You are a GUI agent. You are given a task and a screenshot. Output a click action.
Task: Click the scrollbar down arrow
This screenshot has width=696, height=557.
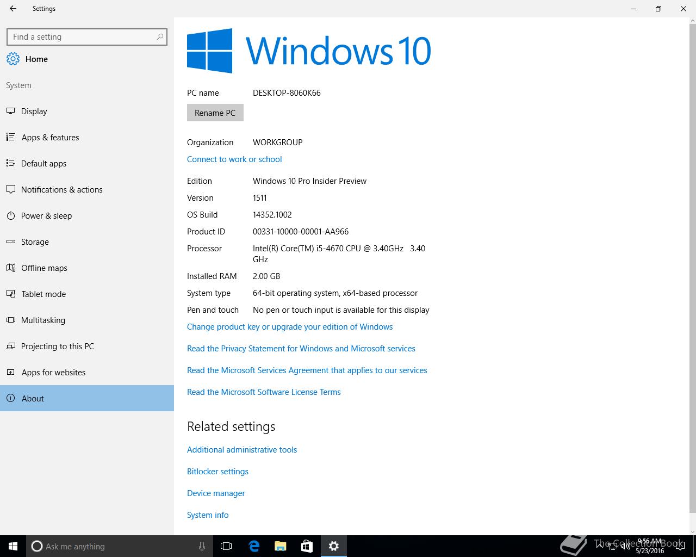(692, 531)
